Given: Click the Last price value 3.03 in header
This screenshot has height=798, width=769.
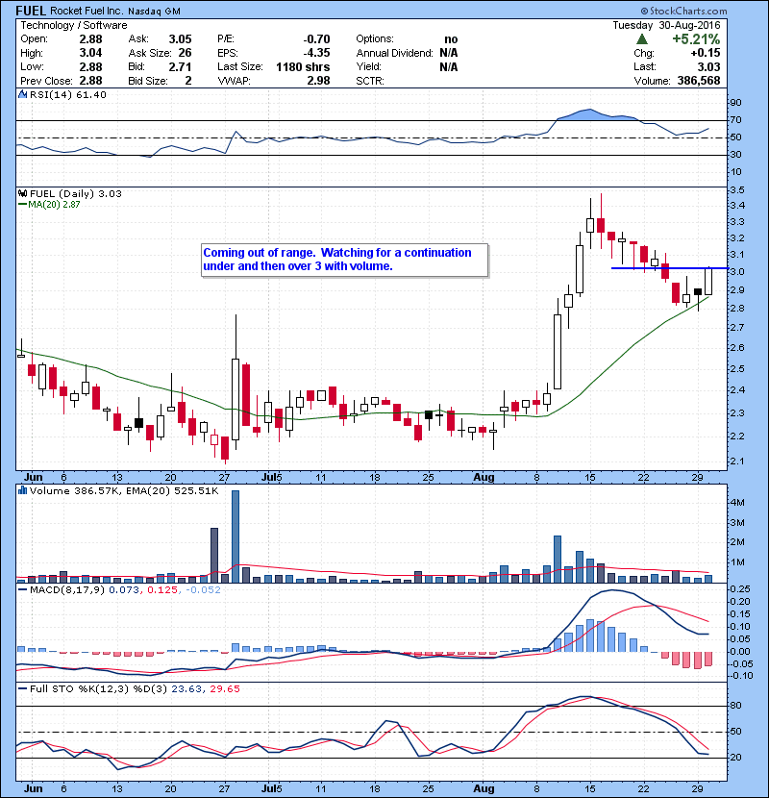Looking at the screenshot, I should 709,66.
